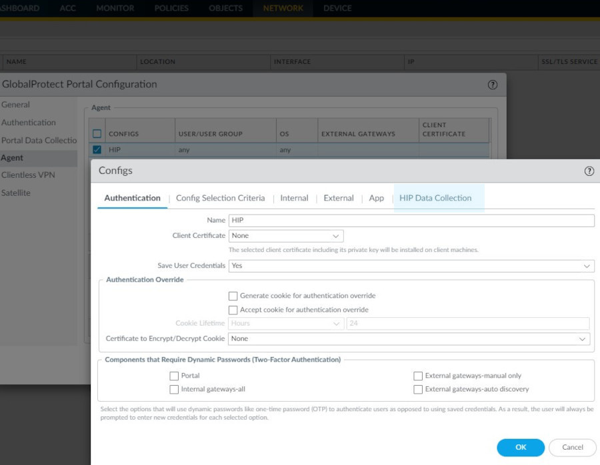This screenshot has width=600, height=465.
Task: Tick Accept cookie for authentication override
Action: click(233, 310)
